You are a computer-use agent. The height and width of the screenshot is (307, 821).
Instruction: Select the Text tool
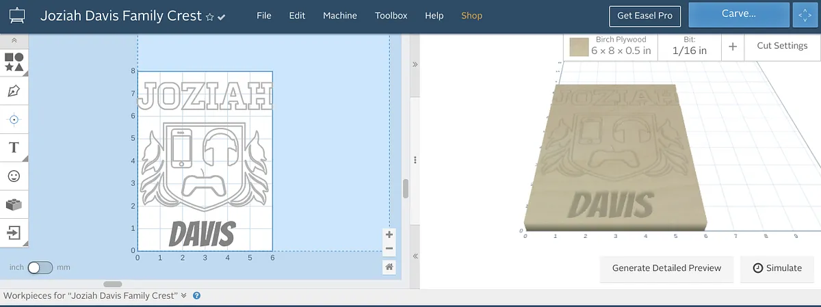pos(14,148)
